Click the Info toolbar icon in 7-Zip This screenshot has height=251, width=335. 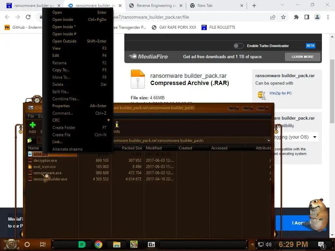[117, 125]
